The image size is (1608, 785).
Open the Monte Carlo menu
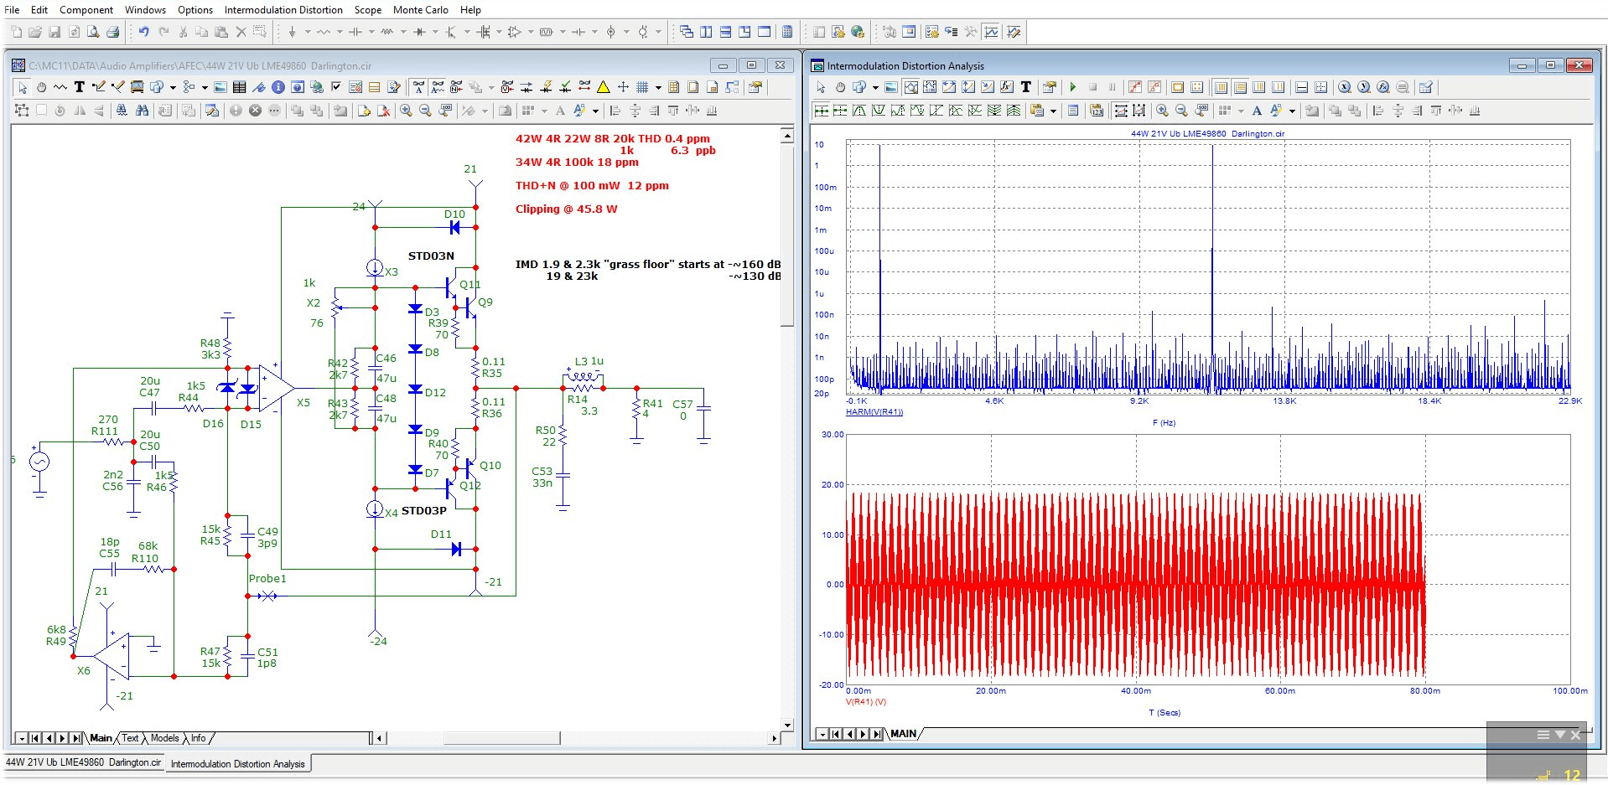click(x=420, y=10)
